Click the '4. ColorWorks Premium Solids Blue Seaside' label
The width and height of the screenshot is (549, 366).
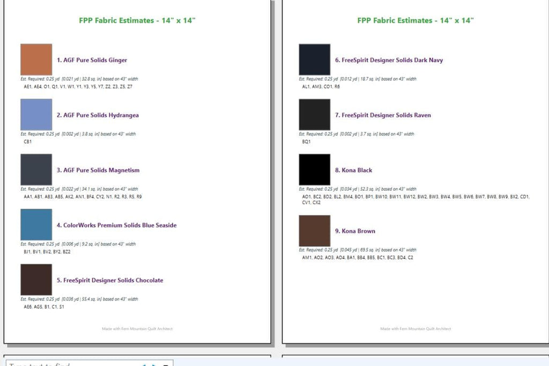coord(116,225)
